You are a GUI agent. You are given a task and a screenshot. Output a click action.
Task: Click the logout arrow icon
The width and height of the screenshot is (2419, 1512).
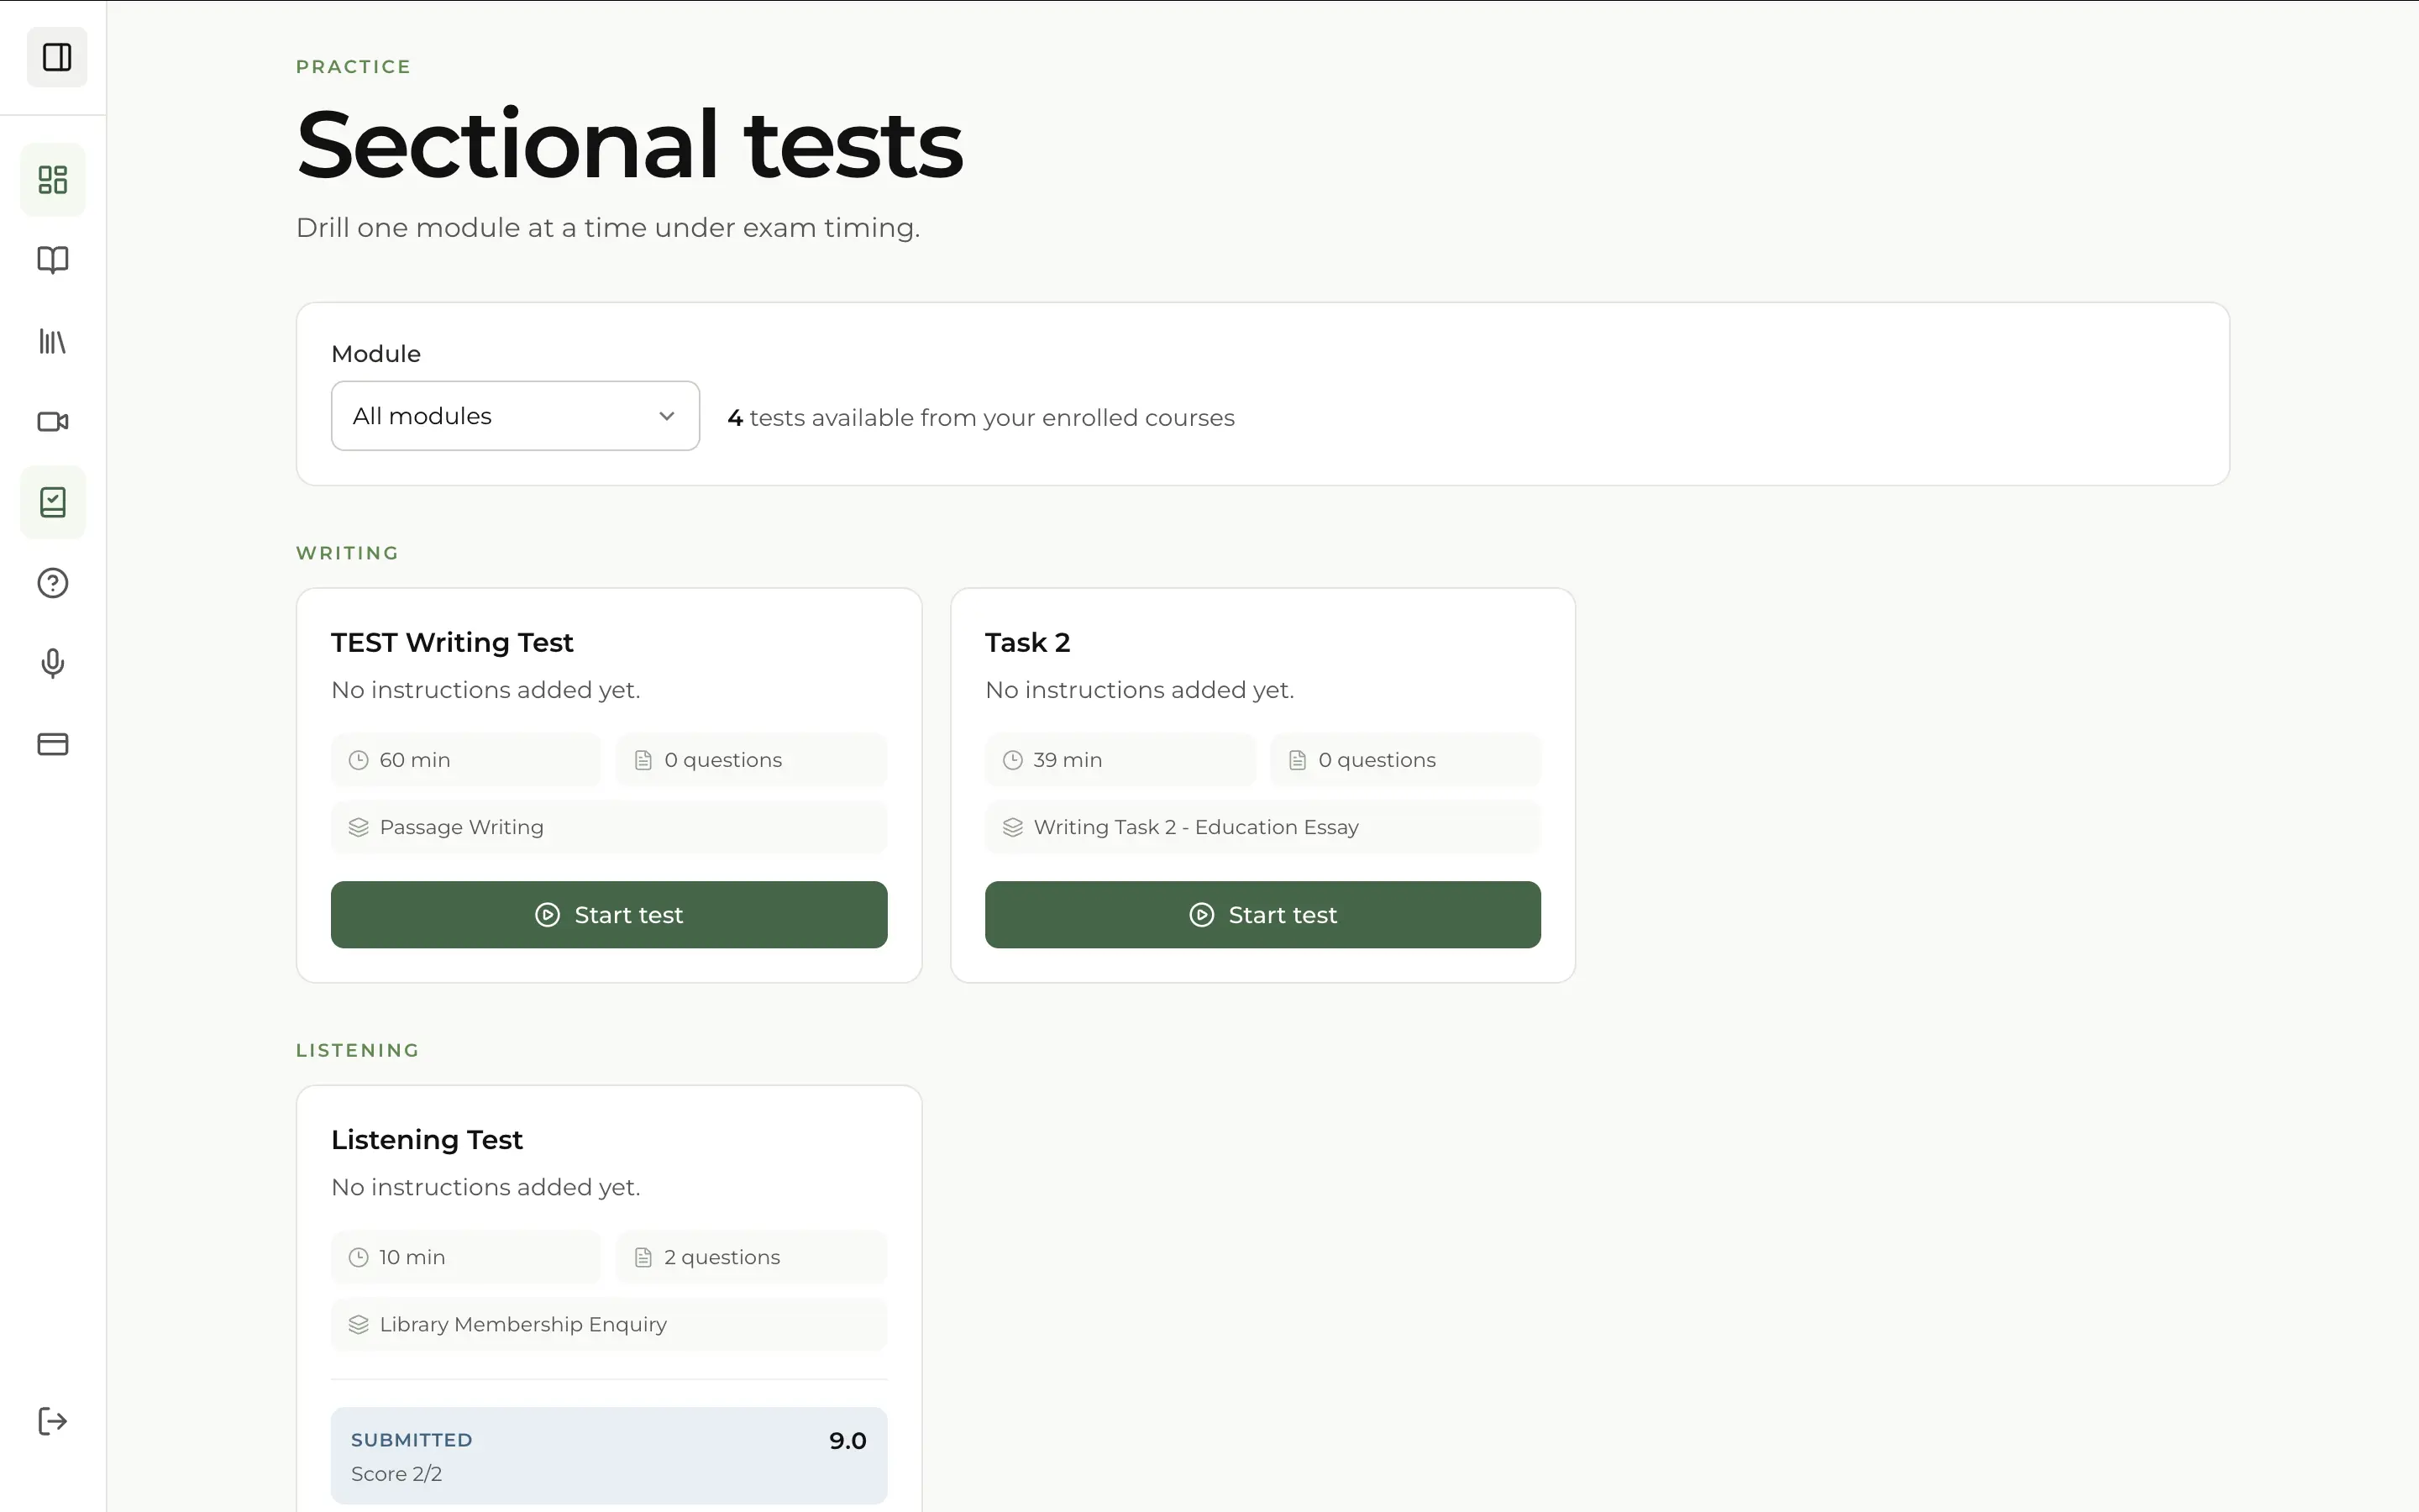click(53, 1421)
